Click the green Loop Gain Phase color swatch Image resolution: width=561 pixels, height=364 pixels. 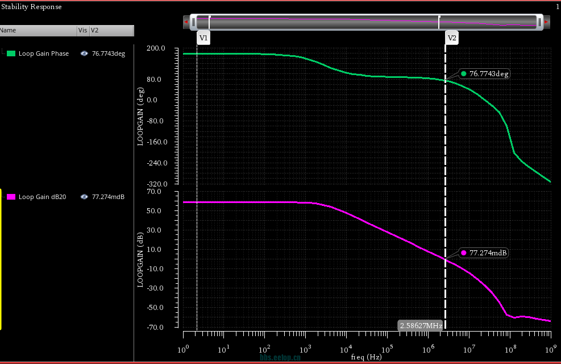point(11,53)
